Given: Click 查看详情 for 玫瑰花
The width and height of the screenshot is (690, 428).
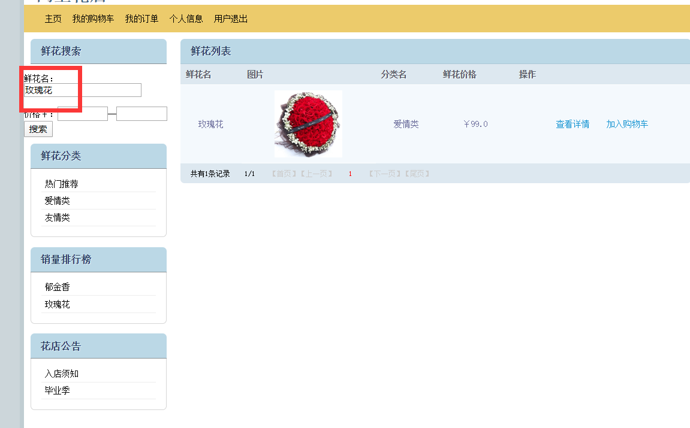Looking at the screenshot, I should [572, 124].
